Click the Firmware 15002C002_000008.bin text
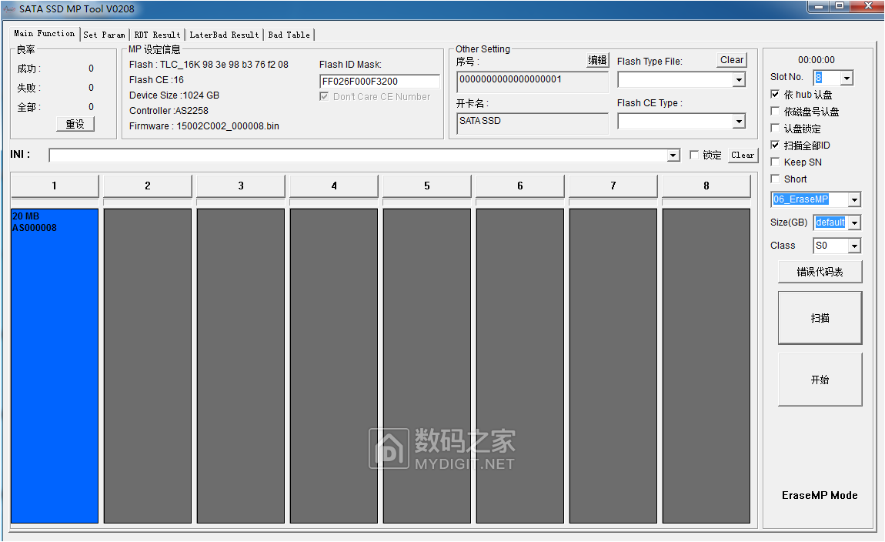Screen dimensions: 885x542 204,126
